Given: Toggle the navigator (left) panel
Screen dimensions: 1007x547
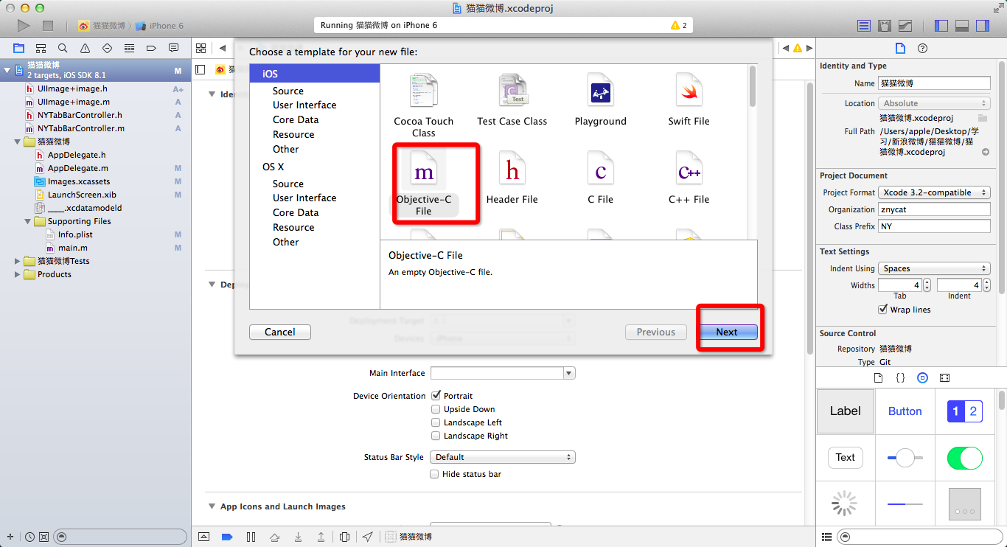Looking at the screenshot, I should click(x=941, y=26).
